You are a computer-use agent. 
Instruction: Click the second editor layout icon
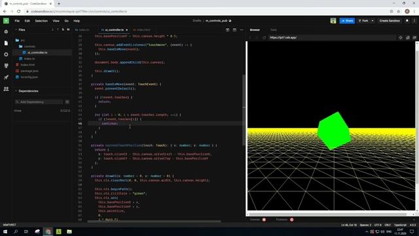coord(234,30)
